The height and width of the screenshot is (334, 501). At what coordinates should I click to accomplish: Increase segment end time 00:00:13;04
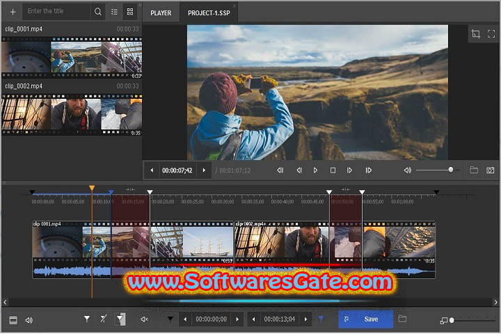pos(305,319)
